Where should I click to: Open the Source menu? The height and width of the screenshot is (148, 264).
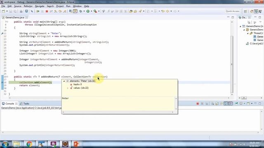(18, 6)
